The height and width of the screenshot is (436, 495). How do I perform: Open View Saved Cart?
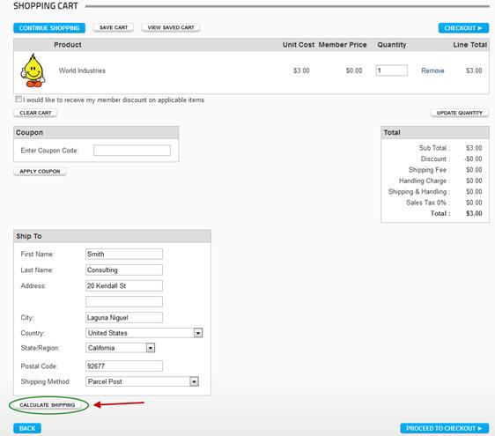pos(171,27)
